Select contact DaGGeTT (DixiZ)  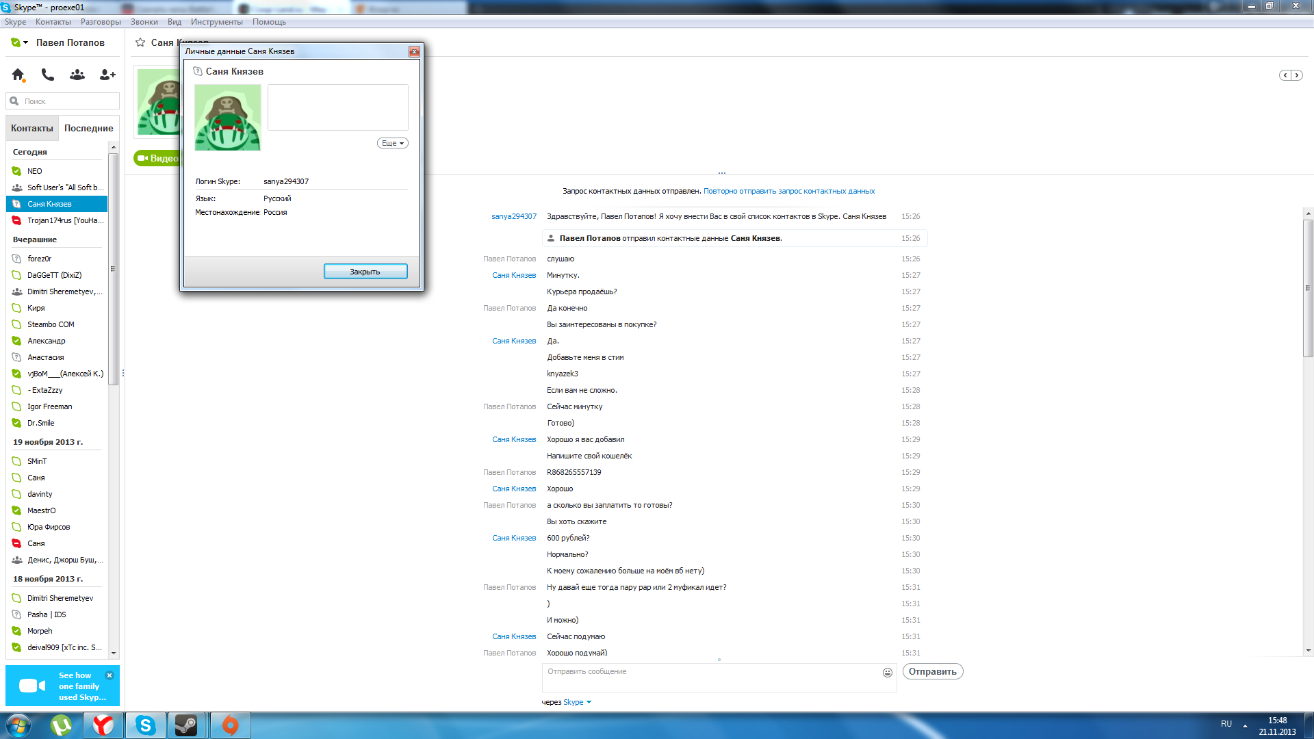click(57, 275)
